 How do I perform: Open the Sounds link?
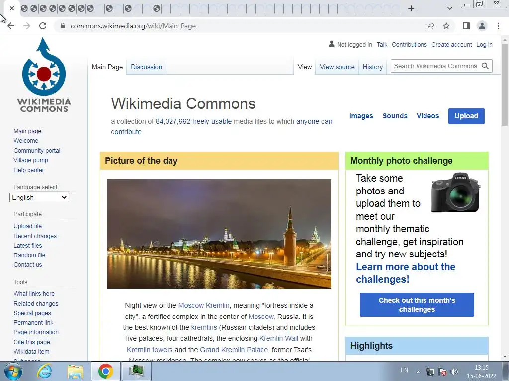[395, 116]
